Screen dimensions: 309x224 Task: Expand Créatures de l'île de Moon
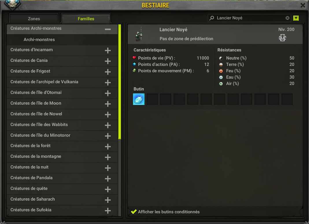108,104
